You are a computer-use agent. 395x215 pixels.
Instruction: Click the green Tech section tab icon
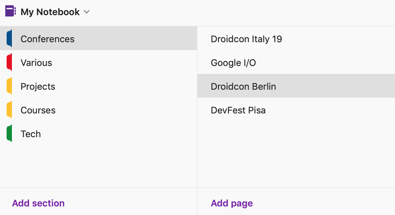point(9,133)
